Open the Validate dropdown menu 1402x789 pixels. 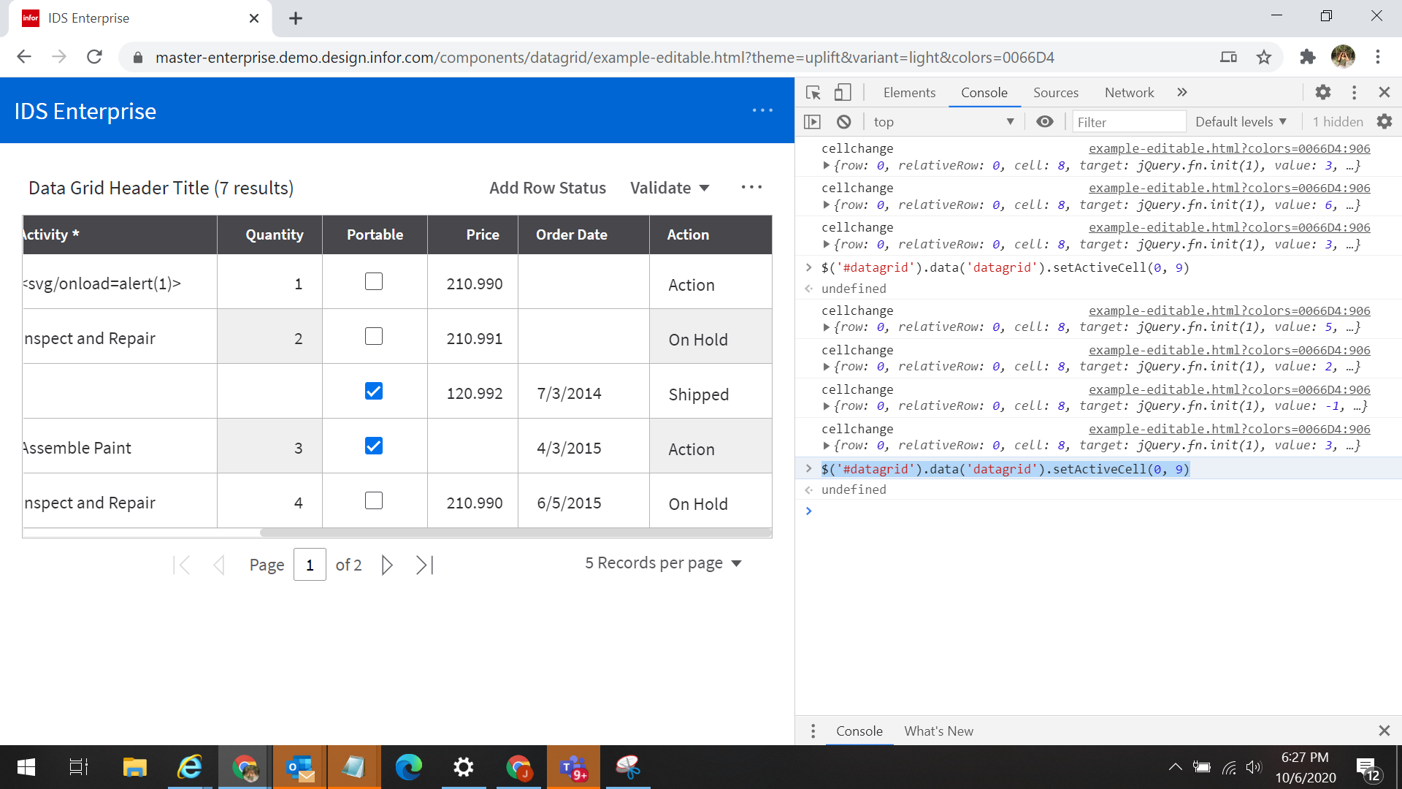click(x=670, y=188)
